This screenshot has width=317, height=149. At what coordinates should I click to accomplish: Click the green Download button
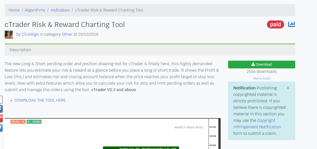(262, 64)
